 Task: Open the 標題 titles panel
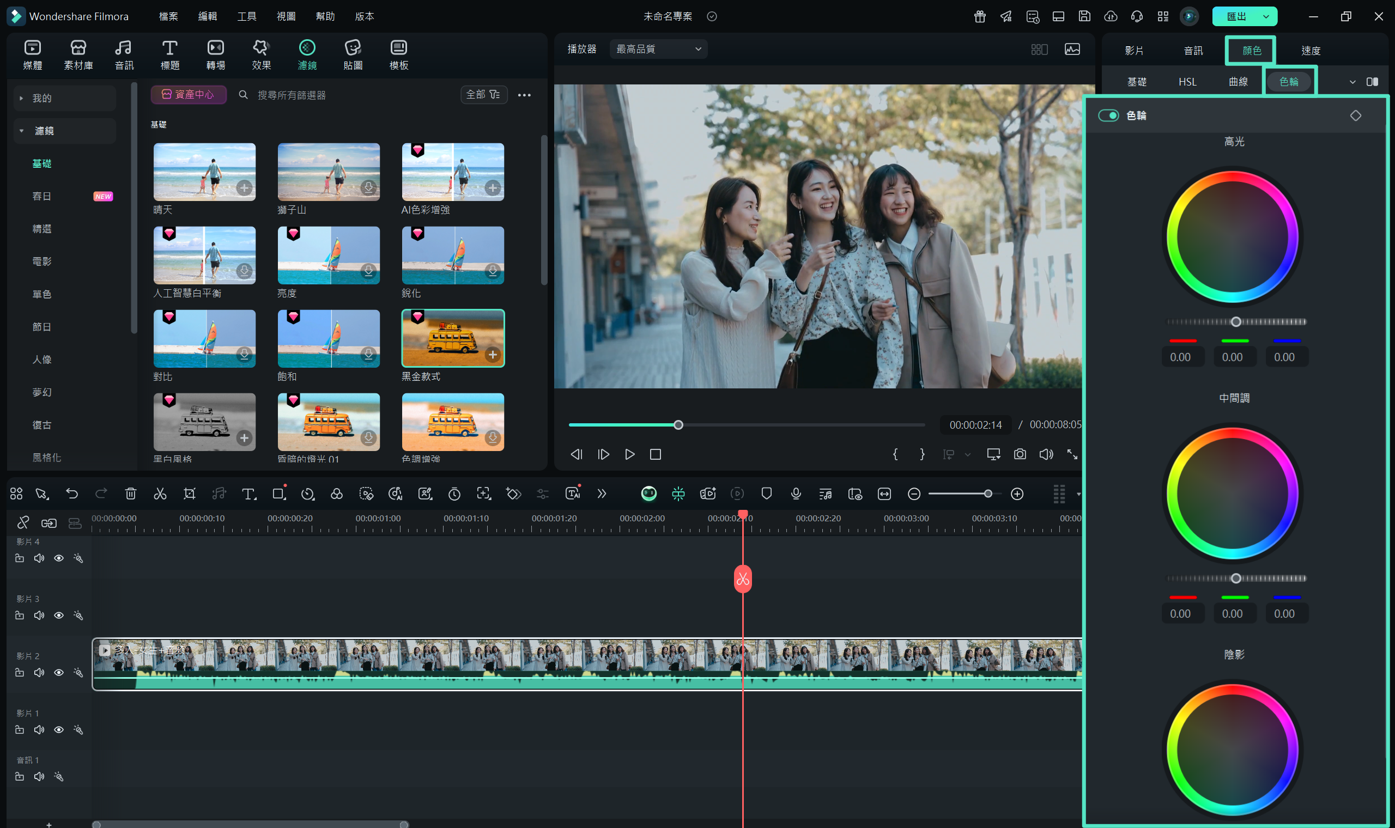tap(169, 54)
